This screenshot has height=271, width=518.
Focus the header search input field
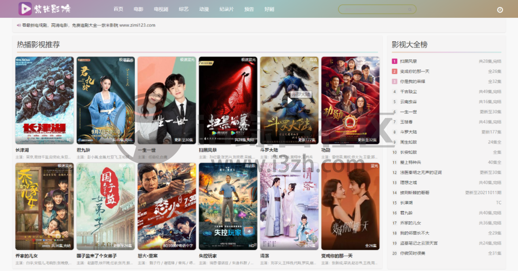pos(377,9)
